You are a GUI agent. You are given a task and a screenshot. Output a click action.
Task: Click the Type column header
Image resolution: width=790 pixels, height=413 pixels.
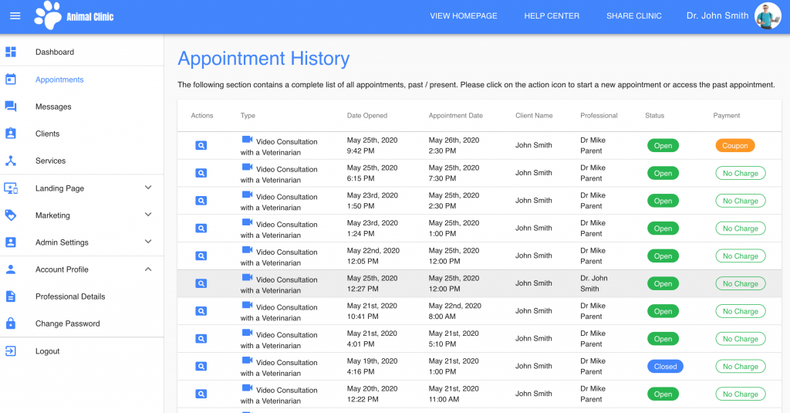click(248, 116)
